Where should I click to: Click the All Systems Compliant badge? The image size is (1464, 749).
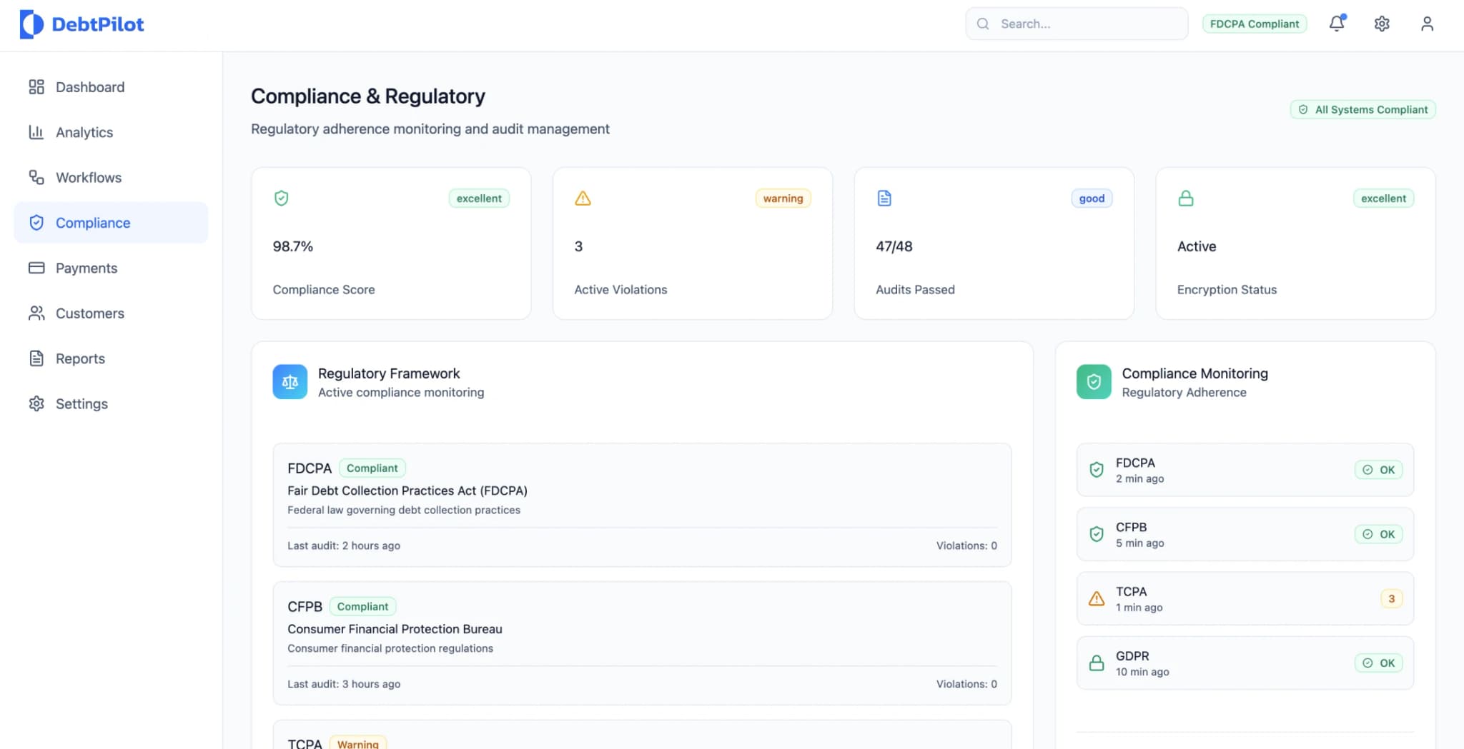[x=1362, y=109]
